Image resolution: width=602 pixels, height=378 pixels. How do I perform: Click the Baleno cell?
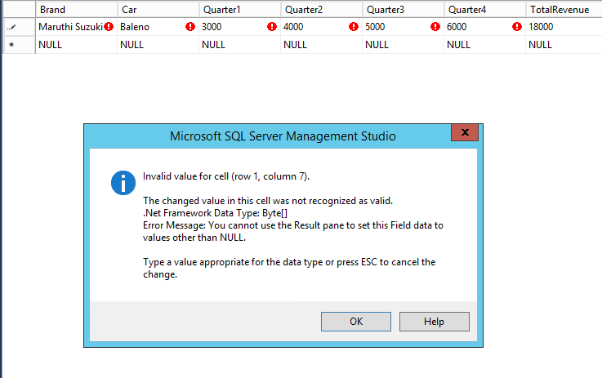click(x=158, y=27)
